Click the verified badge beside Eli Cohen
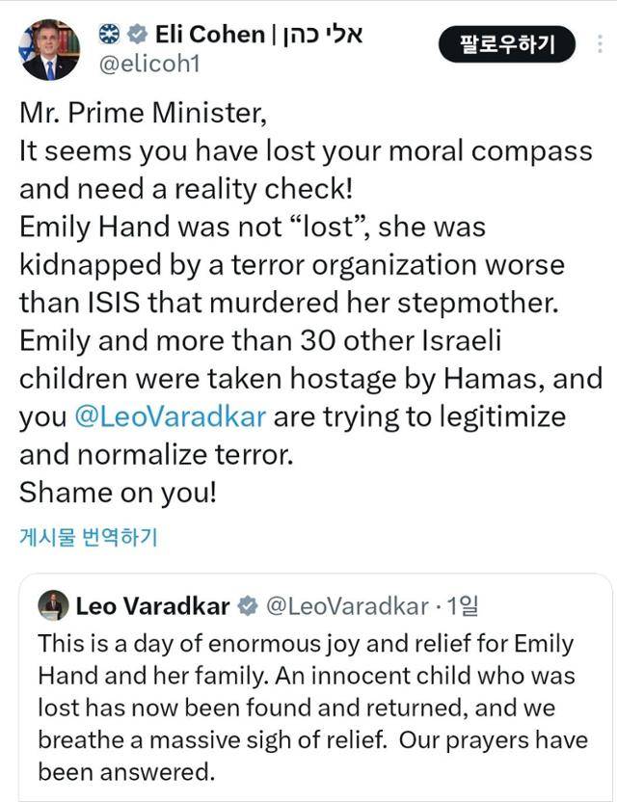 click(x=138, y=35)
